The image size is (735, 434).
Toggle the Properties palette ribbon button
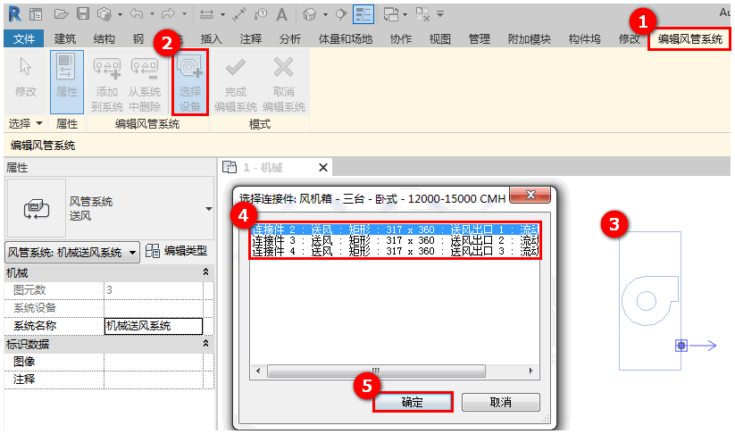67,82
